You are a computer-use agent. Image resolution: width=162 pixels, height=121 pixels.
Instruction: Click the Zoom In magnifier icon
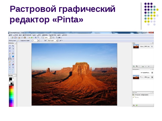click(x=53, y=38)
